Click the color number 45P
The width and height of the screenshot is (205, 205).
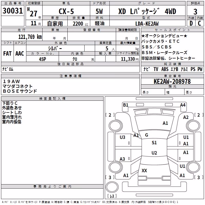pos(43,59)
